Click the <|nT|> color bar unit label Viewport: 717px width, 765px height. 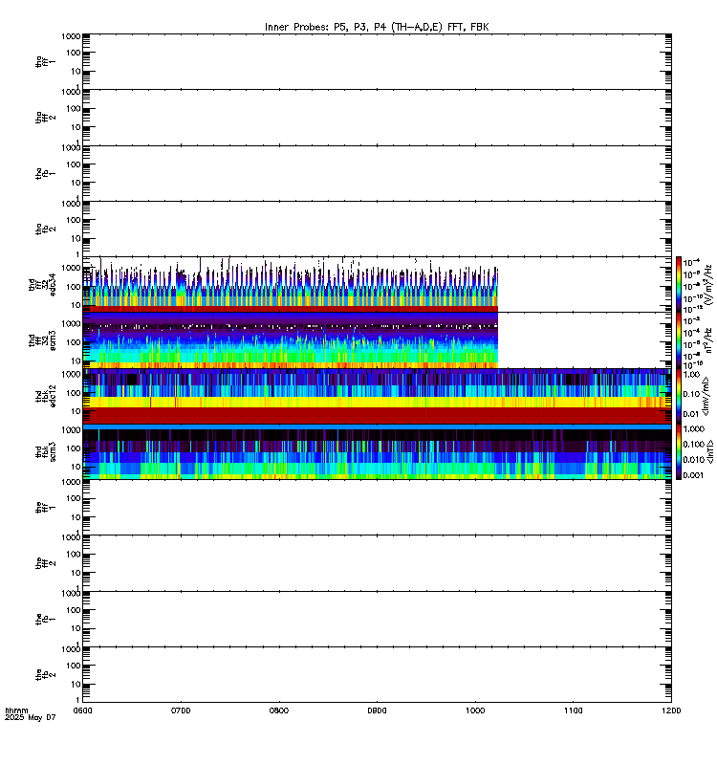tap(710, 451)
